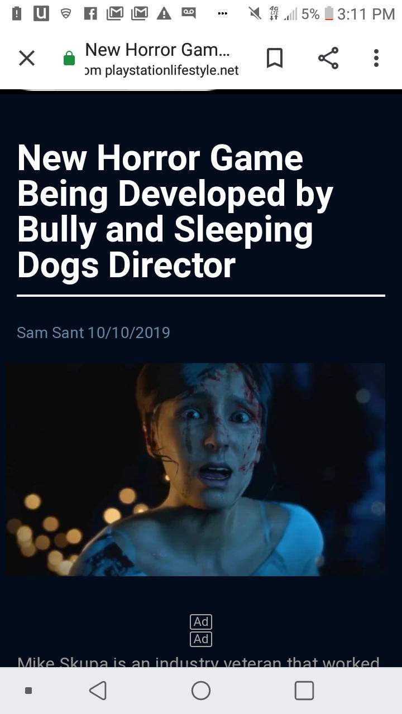Open recent apps square button
Image resolution: width=402 pixels, height=714 pixels.
[304, 691]
